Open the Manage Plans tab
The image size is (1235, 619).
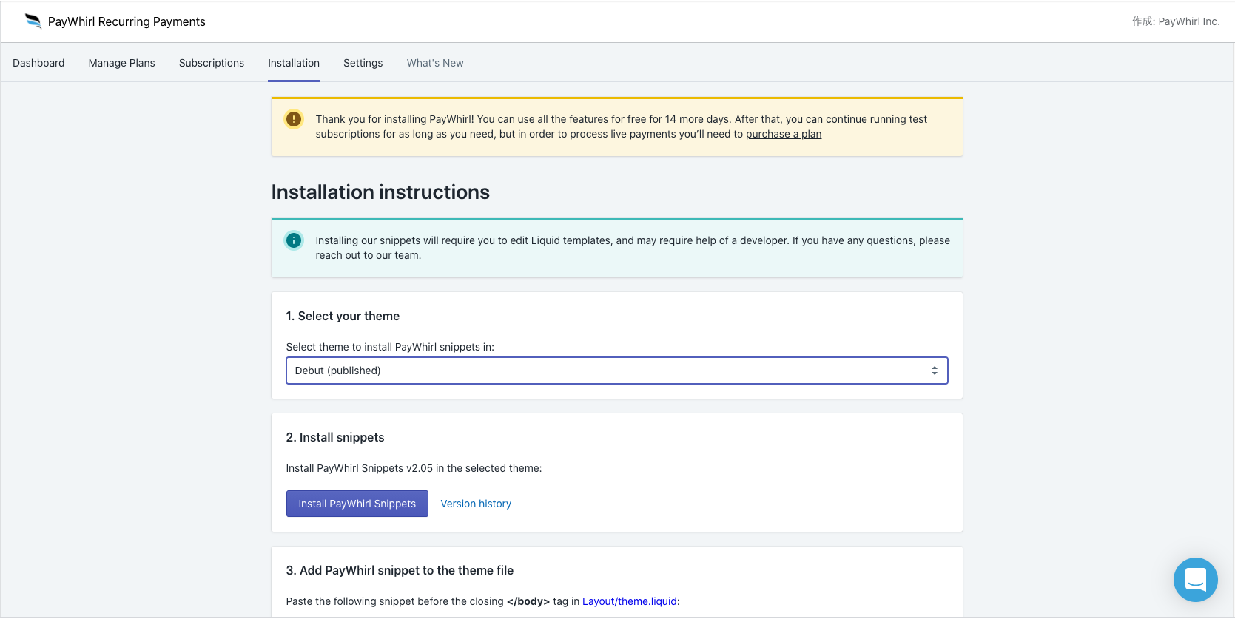click(122, 63)
